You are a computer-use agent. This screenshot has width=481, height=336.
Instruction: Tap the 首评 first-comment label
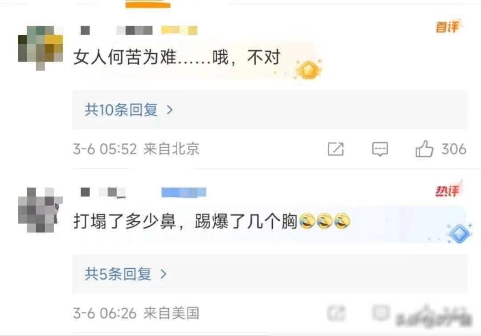[x=448, y=27]
